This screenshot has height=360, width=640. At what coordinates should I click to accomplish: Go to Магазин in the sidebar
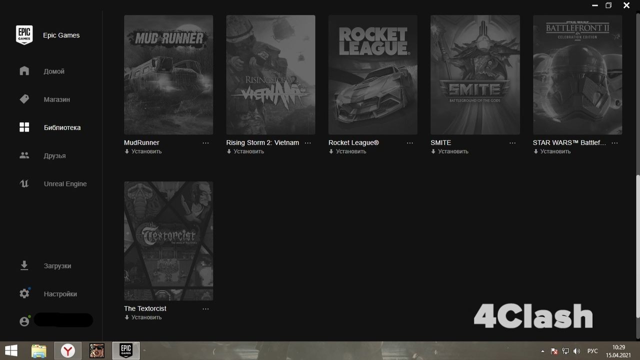click(x=56, y=99)
